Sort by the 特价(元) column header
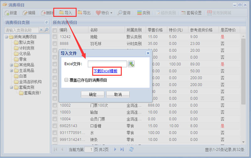The image size is (251, 158). (x=178, y=30)
